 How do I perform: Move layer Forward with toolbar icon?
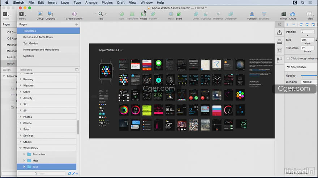click(252, 15)
